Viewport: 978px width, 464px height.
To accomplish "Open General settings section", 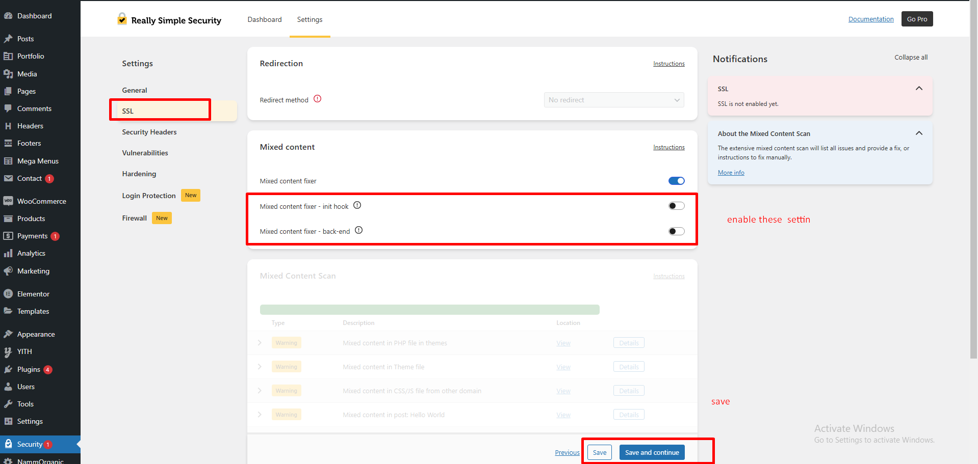I will 135,90.
